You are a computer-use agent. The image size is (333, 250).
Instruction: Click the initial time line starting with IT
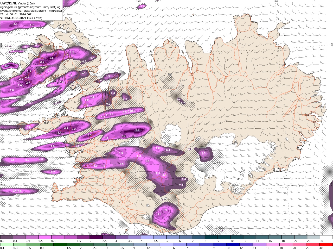coord(16,14)
